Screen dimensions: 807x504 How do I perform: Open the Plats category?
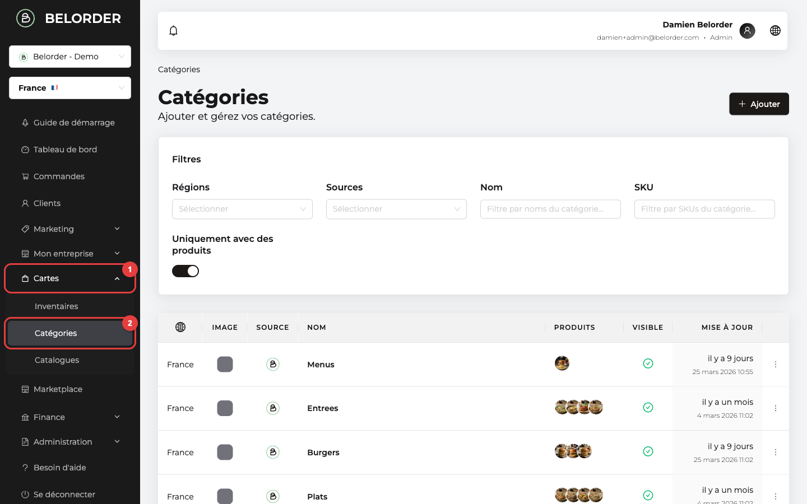point(317,497)
